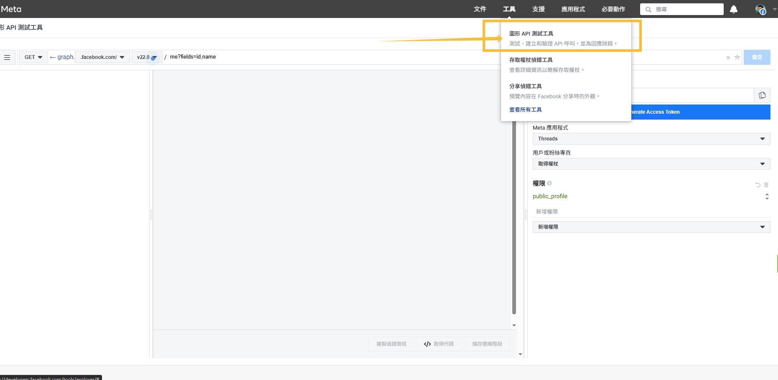Select the public_profile permission

(550, 196)
